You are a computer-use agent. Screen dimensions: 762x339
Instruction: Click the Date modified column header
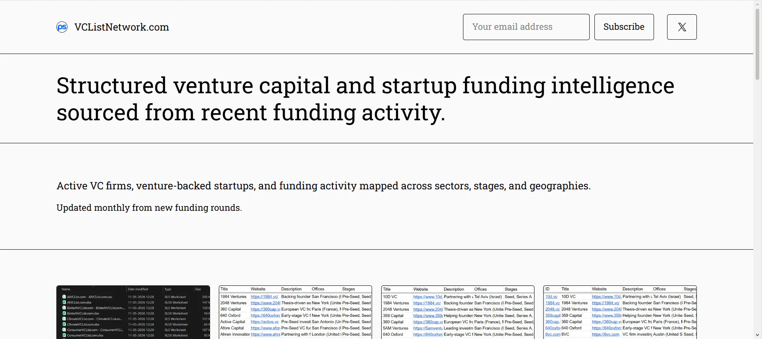[138, 289]
